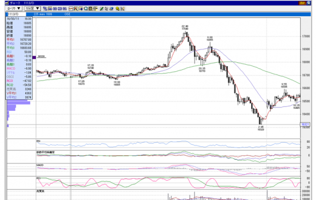
Task: Choose the arrow pointer selection tool
Action: [106, 9]
